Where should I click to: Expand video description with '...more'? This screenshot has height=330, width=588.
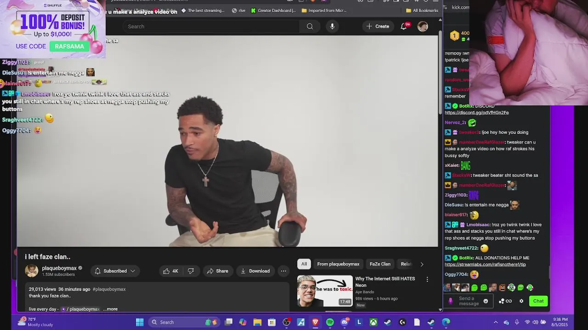[110, 309]
